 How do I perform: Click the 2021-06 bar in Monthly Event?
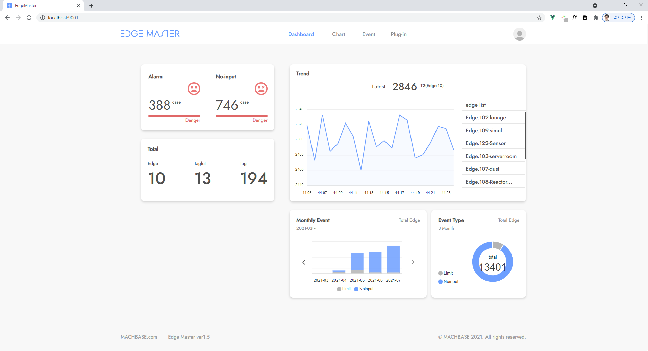375,263
